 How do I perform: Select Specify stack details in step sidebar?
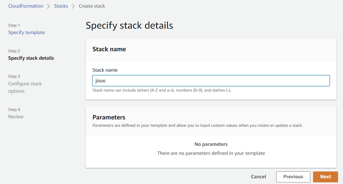tap(31, 58)
